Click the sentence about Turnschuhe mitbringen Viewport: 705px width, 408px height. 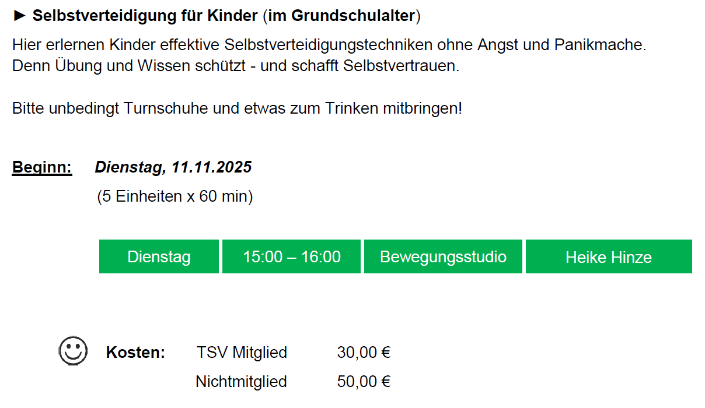(x=237, y=108)
